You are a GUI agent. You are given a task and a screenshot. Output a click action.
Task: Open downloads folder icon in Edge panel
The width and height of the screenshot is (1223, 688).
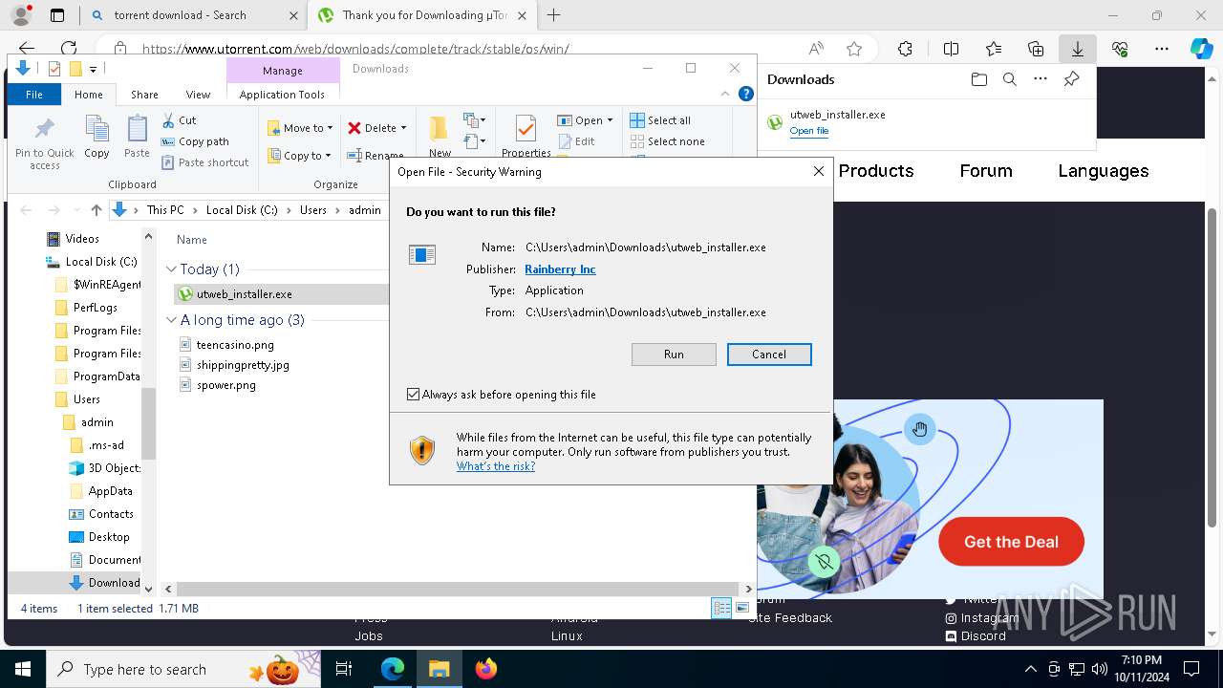point(978,79)
